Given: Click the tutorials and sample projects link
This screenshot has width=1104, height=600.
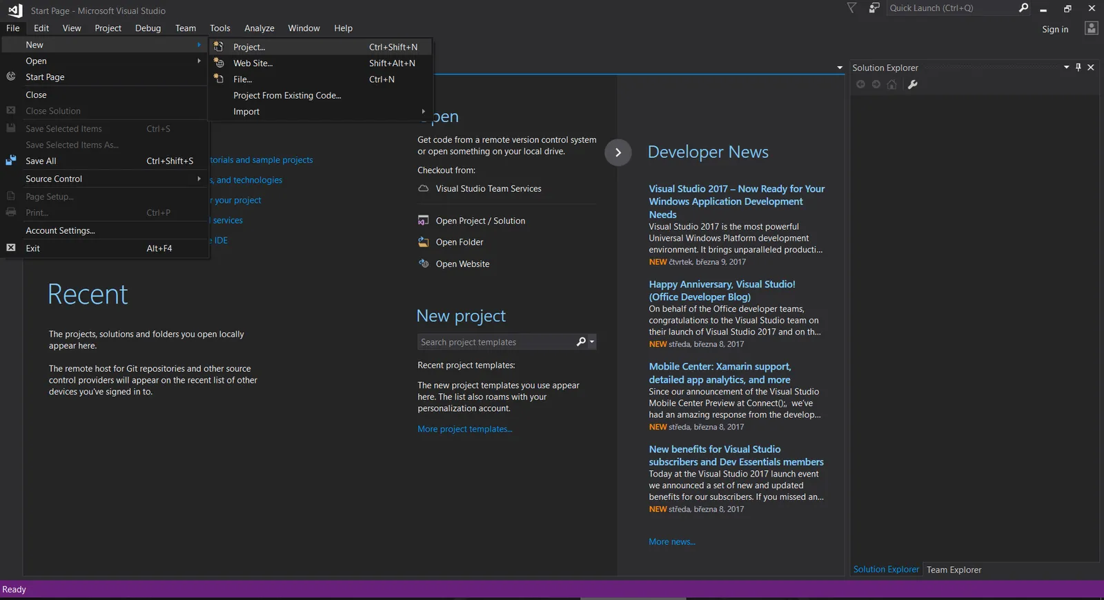Looking at the screenshot, I should point(262,160).
